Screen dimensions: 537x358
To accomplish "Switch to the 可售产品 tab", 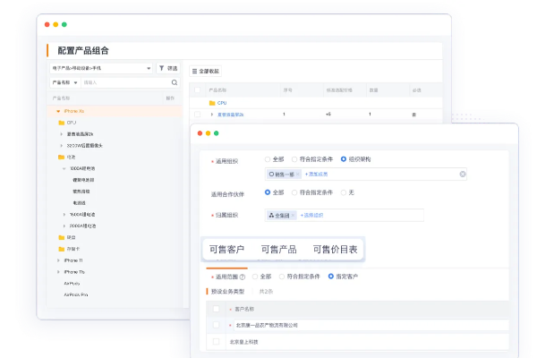I will (x=278, y=249).
